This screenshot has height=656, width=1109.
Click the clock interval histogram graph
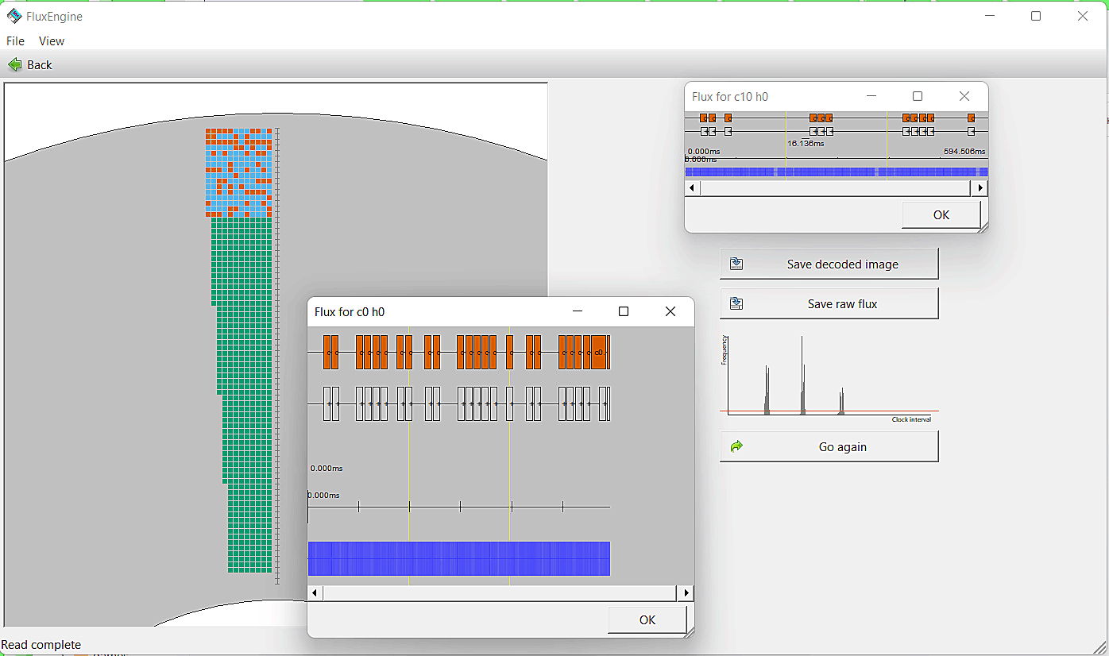[828, 376]
